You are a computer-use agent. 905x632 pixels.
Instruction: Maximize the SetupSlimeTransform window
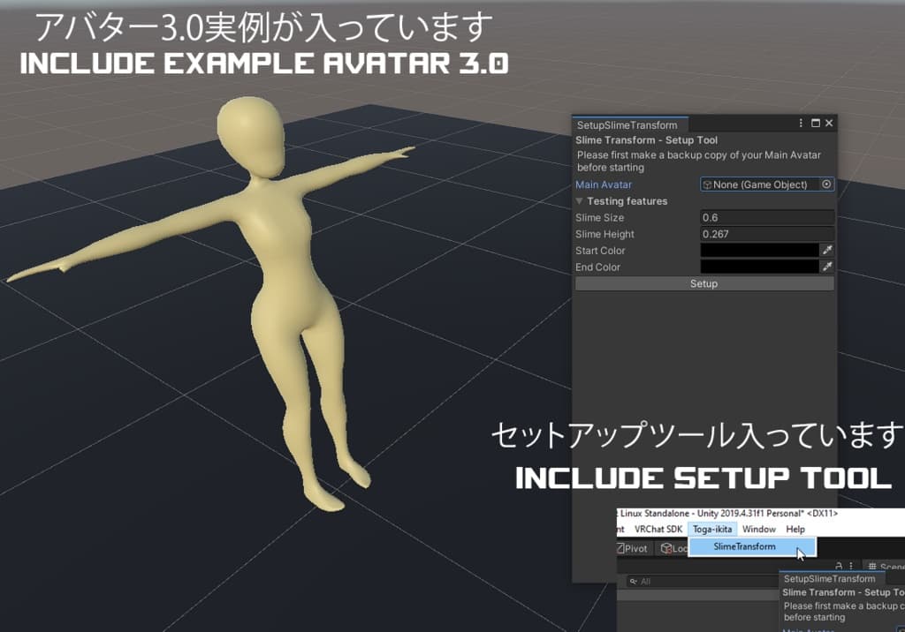click(x=815, y=124)
